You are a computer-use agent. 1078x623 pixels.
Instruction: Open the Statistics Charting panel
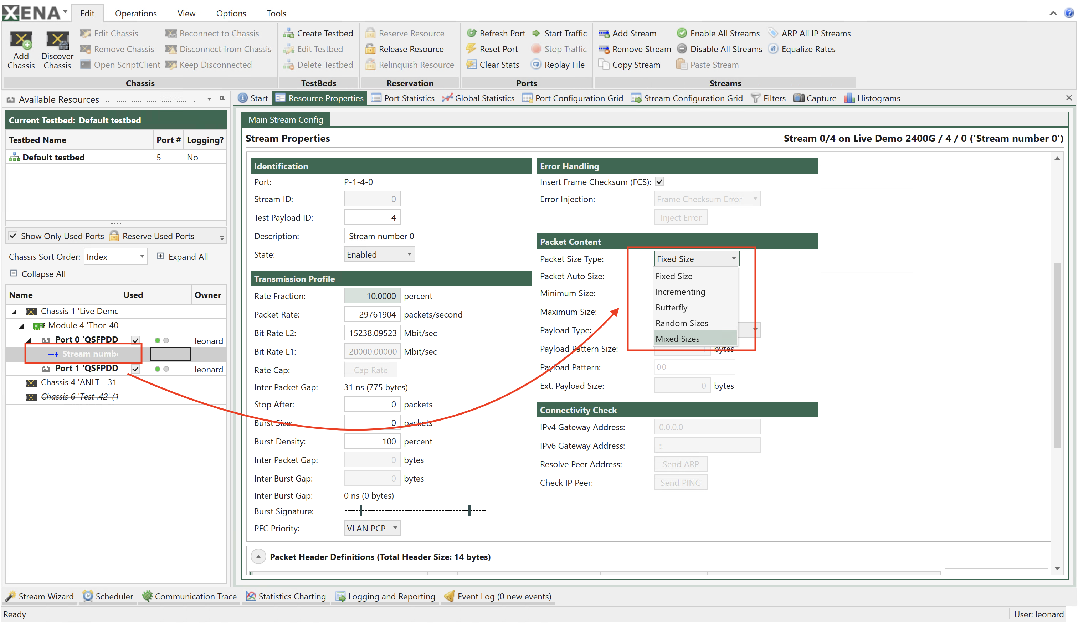tap(286, 596)
